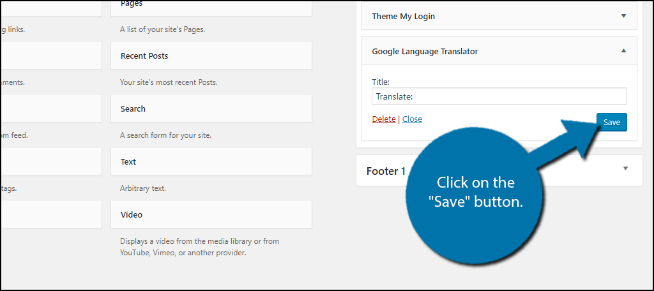Expand the Footer 1 widget area arrow
The width and height of the screenshot is (654, 291).
click(x=625, y=168)
